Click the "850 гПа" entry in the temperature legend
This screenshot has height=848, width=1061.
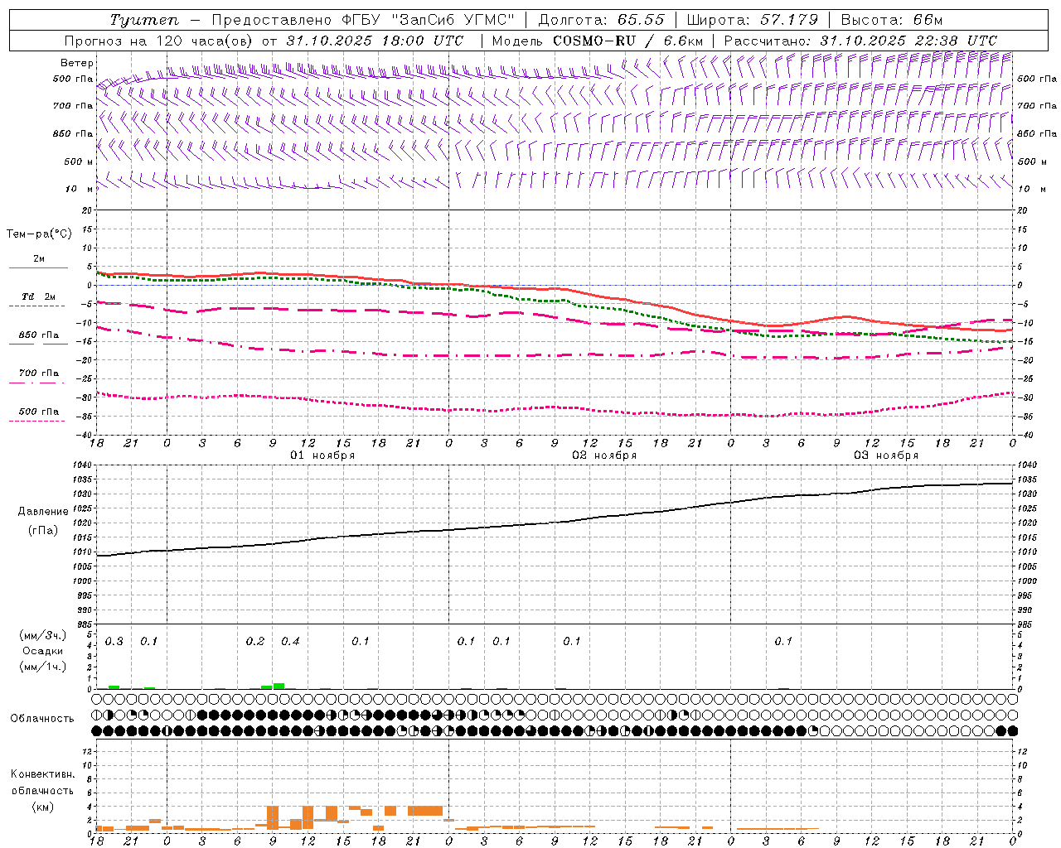(39, 335)
